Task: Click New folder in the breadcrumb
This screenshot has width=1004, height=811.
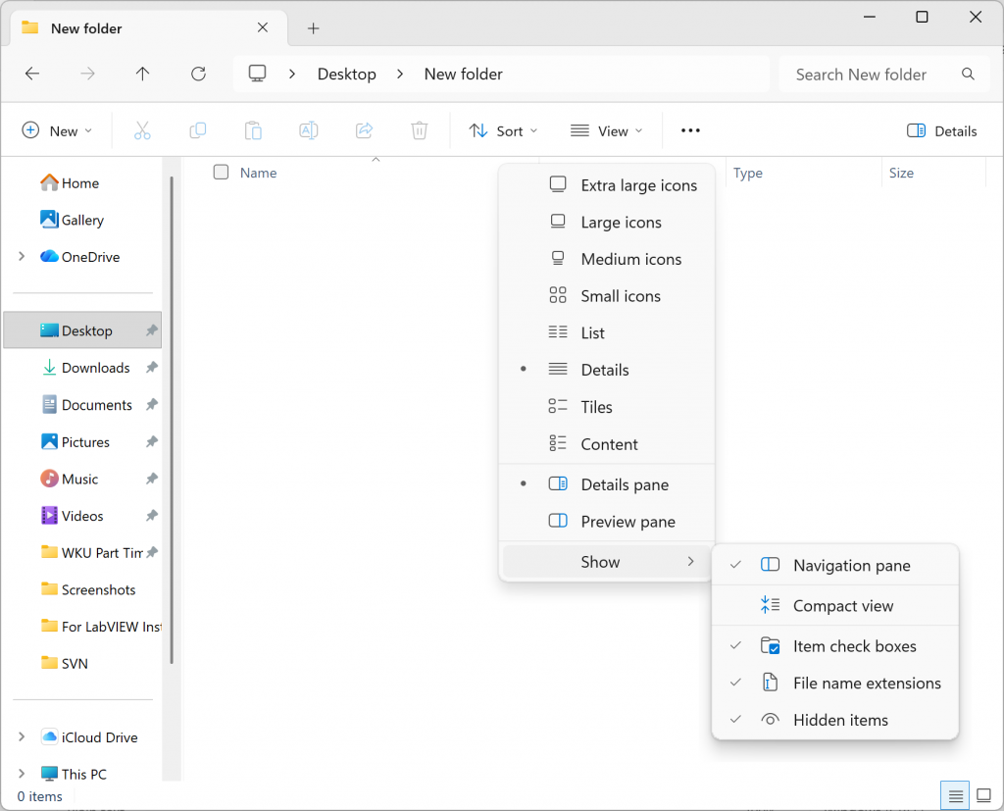Action: (x=463, y=74)
